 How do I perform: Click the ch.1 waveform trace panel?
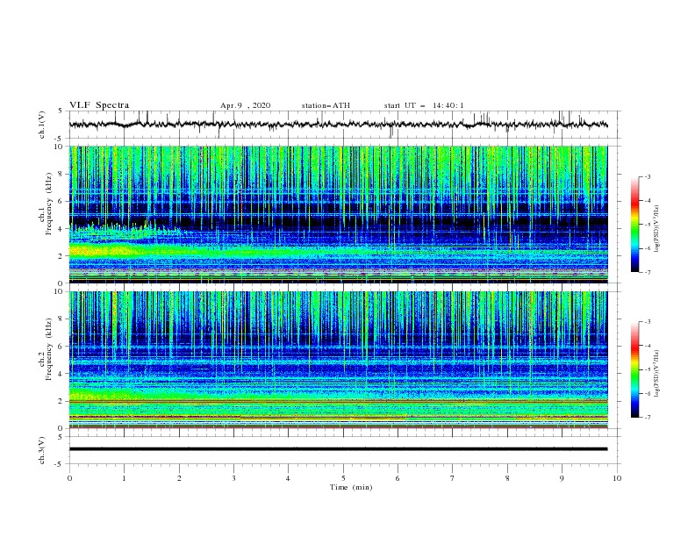344,125
